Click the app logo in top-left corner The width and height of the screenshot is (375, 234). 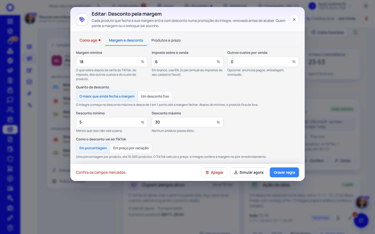10,7
